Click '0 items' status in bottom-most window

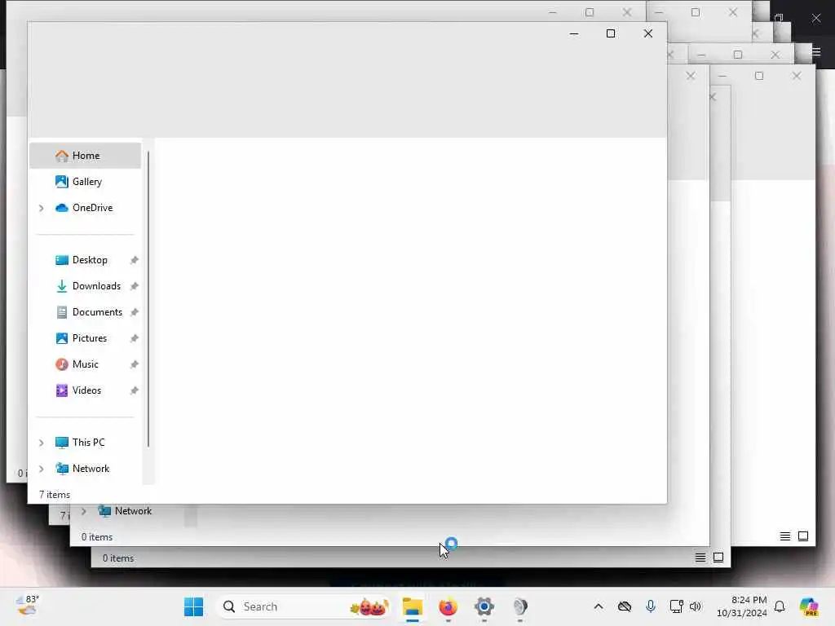(117, 558)
